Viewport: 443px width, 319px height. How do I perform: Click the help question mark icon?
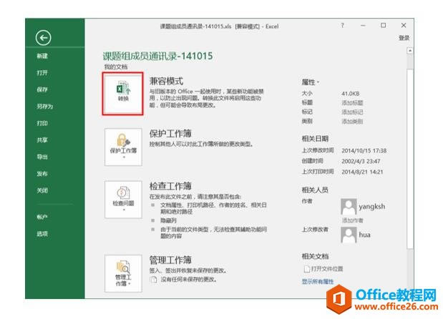pyautogui.click(x=342, y=26)
